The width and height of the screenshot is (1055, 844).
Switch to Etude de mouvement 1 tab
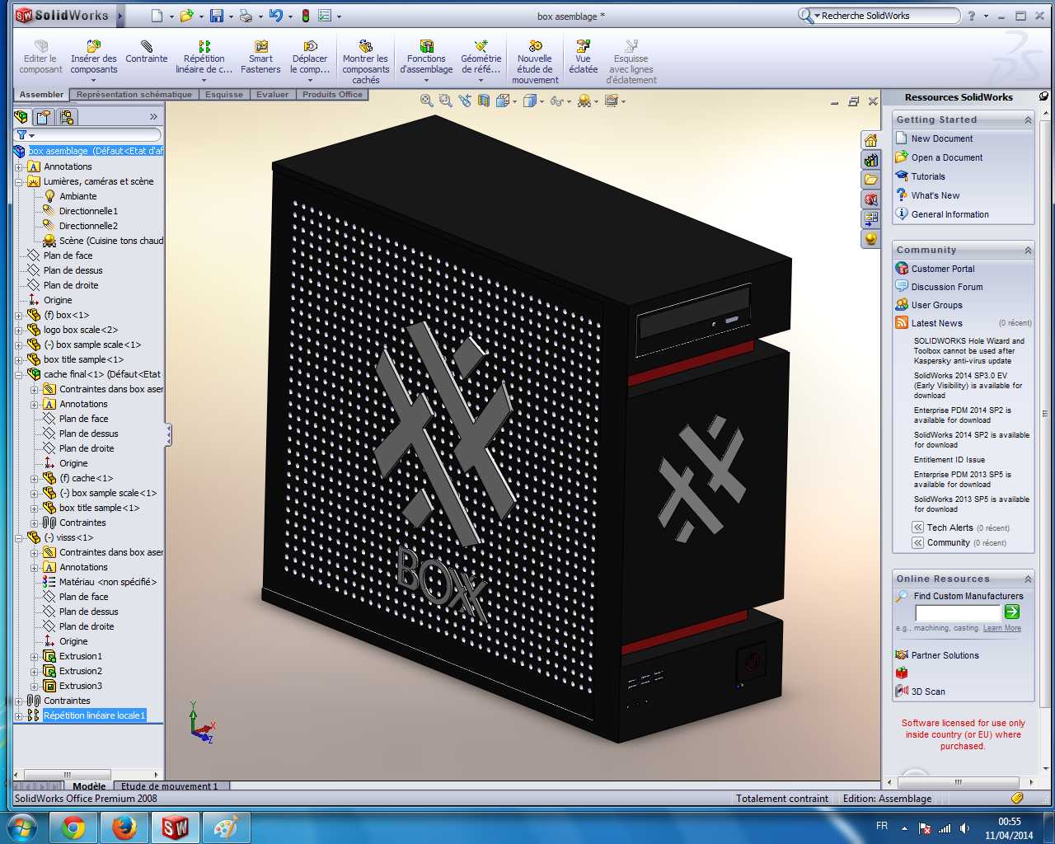pyautogui.click(x=170, y=786)
